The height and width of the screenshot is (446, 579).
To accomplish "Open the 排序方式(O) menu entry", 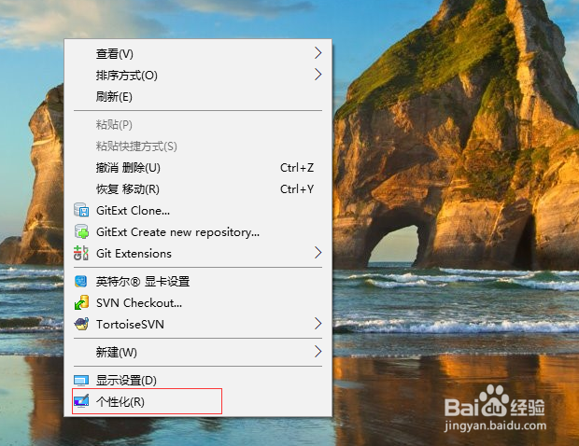I will (x=198, y=75).
